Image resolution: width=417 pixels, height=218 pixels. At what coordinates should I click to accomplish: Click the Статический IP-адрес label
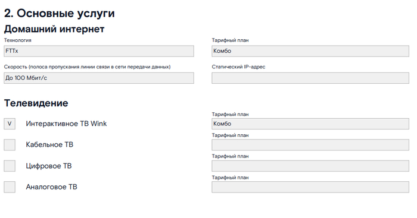(238, 67)
